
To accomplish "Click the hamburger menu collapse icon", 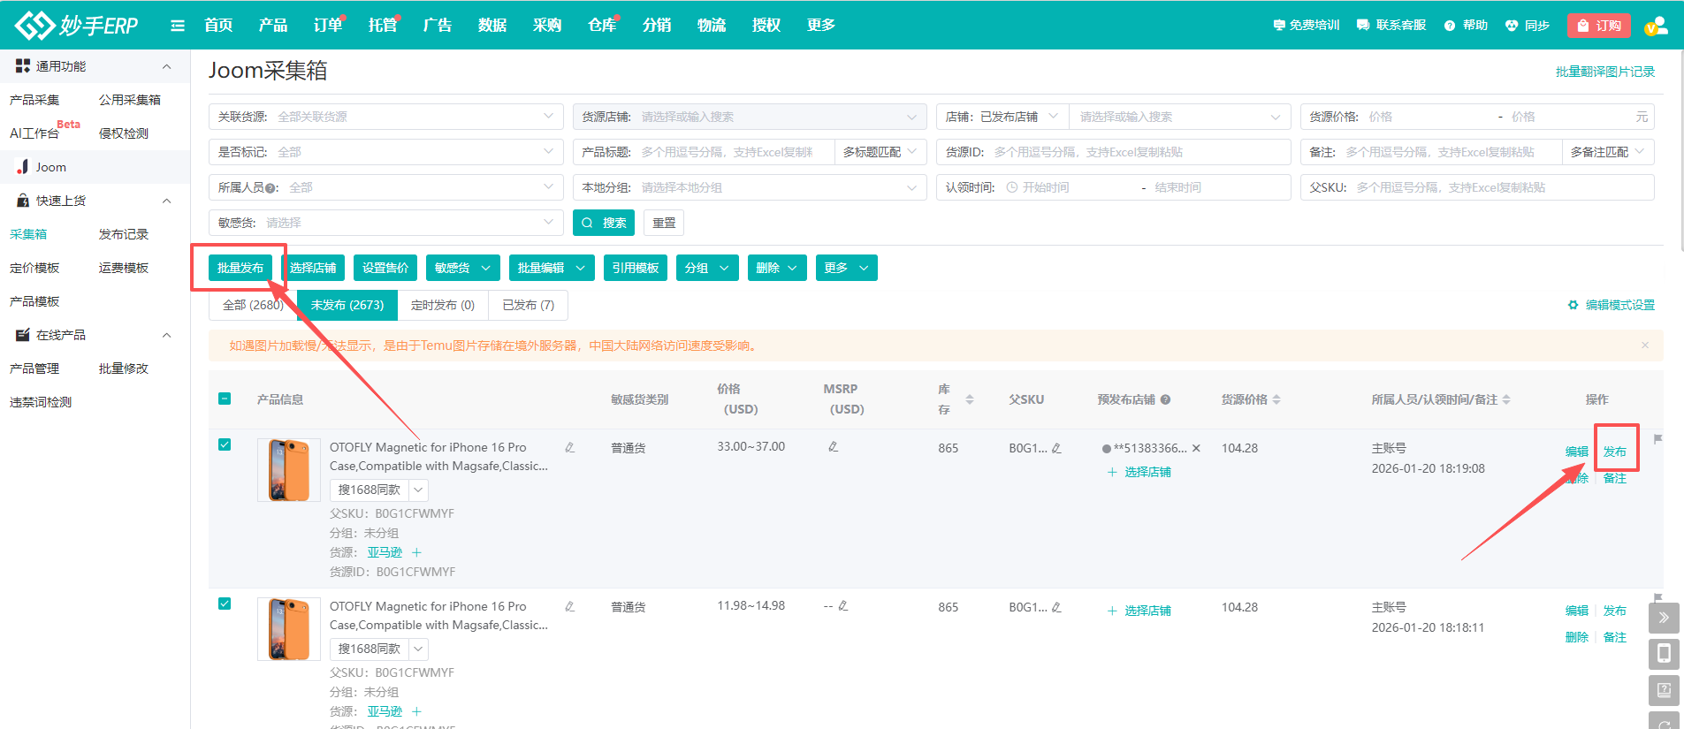I will (x=178, y=26).
